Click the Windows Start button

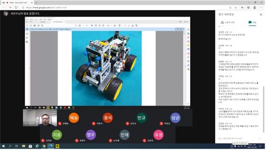tap(3, 146)
